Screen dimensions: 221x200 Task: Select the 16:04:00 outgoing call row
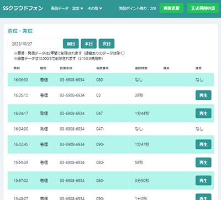pyautogui.click(x=110, y=129)
